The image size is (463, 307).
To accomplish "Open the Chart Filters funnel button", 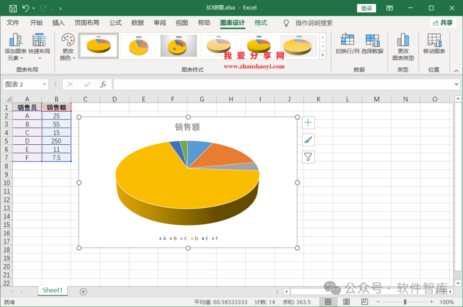I will coord(308,157).
